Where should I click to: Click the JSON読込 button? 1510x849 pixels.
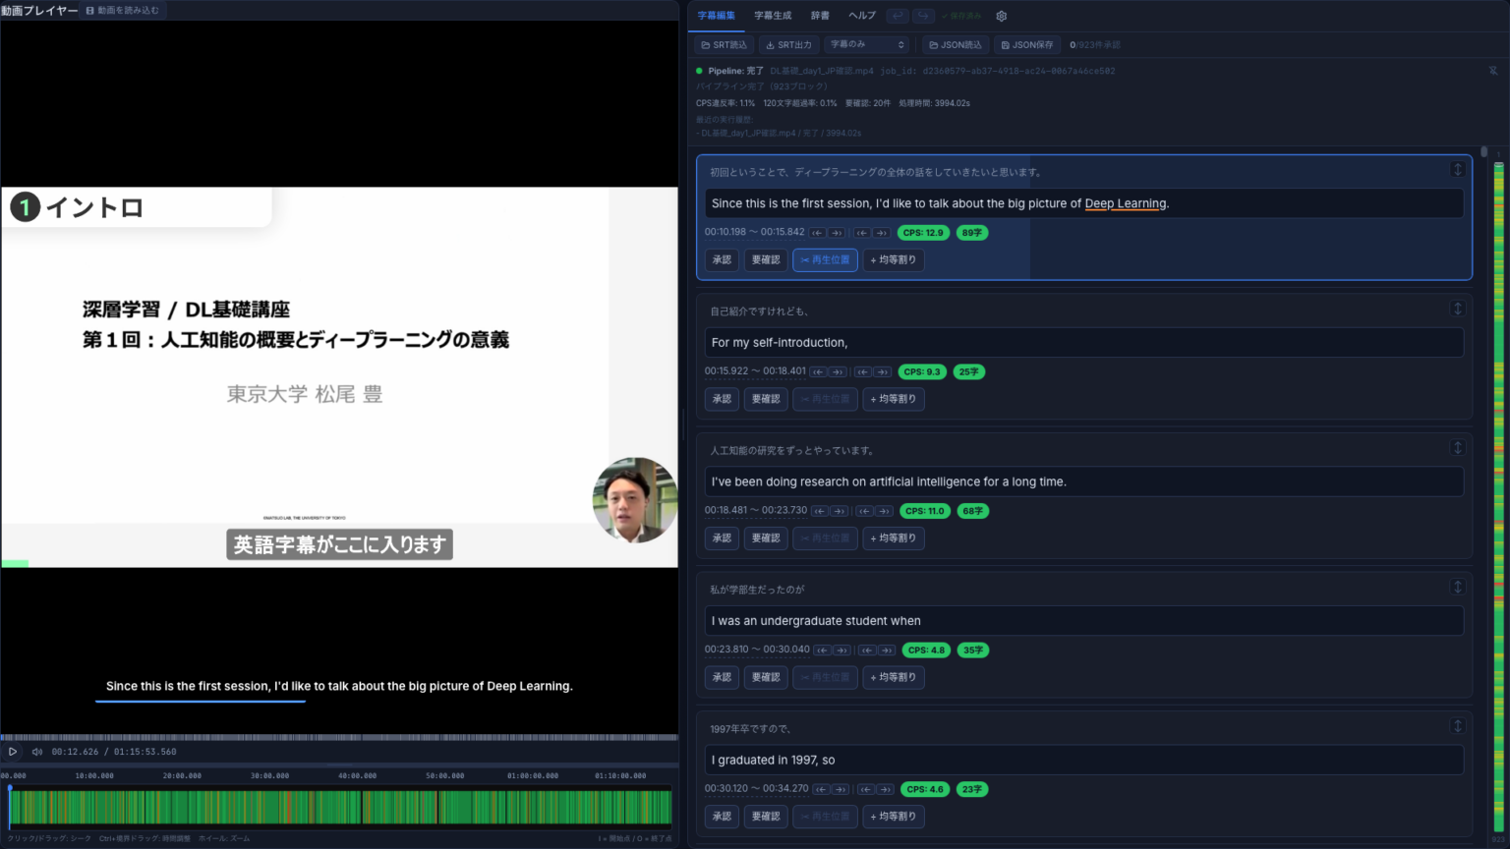tap(956, 45)
